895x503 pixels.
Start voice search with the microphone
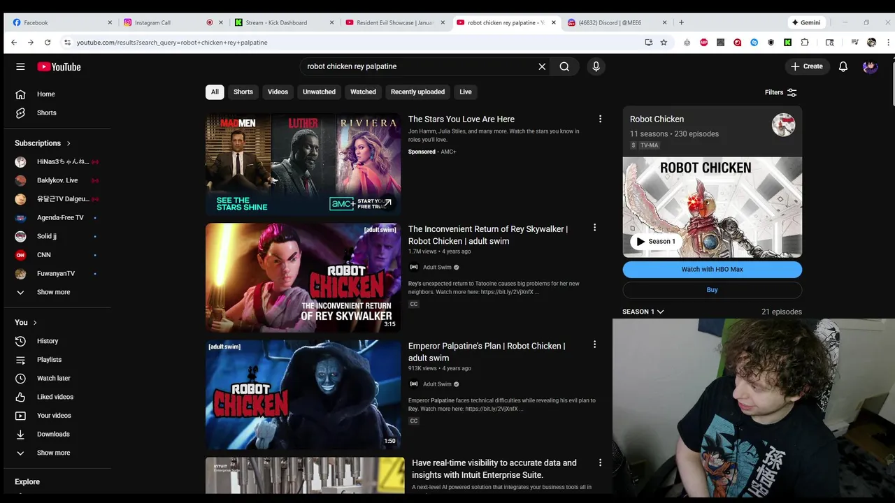coord(596,66)
